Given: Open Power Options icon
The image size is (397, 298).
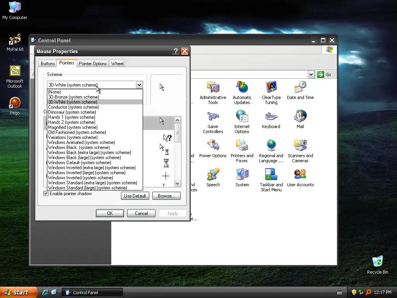Looking at the screenshot, I should [213, 149].
